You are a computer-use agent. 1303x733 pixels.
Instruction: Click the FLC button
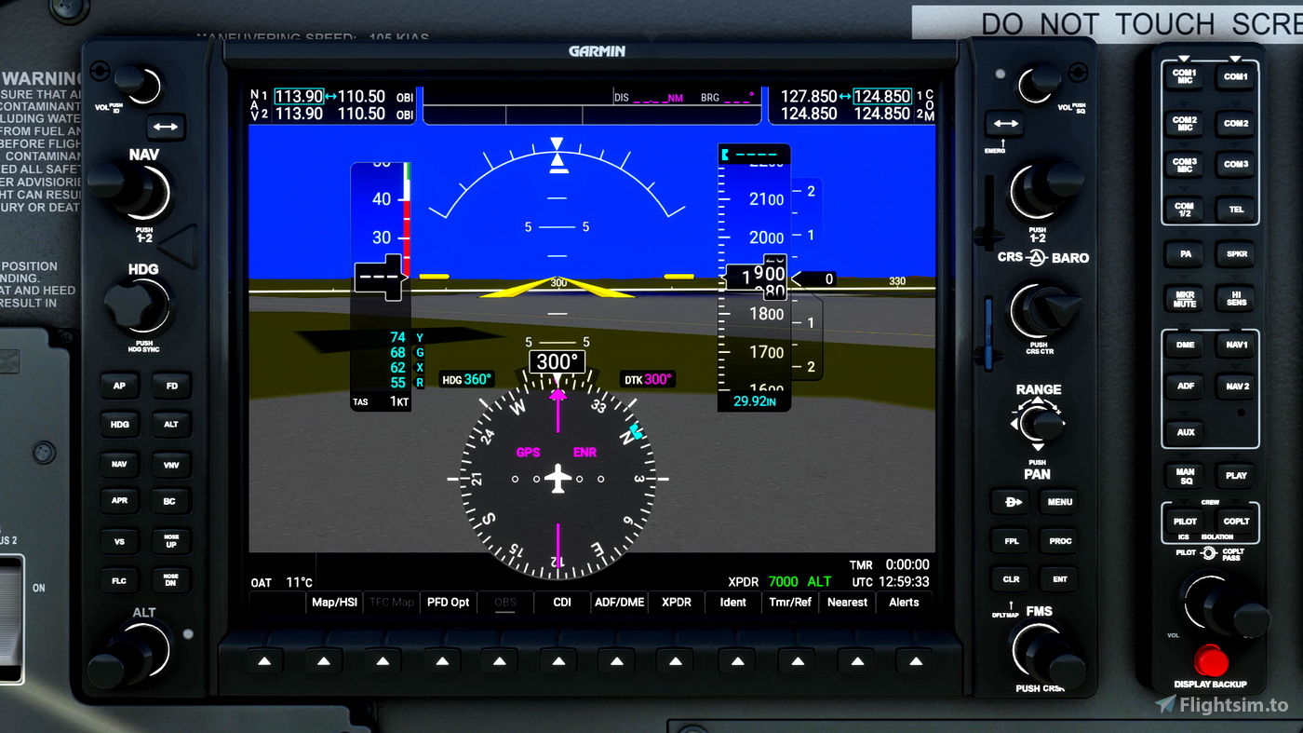[x=119, y=581]
